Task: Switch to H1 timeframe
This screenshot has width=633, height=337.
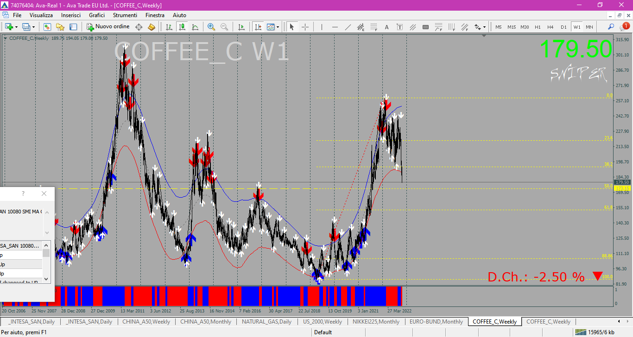Action: 538,27
